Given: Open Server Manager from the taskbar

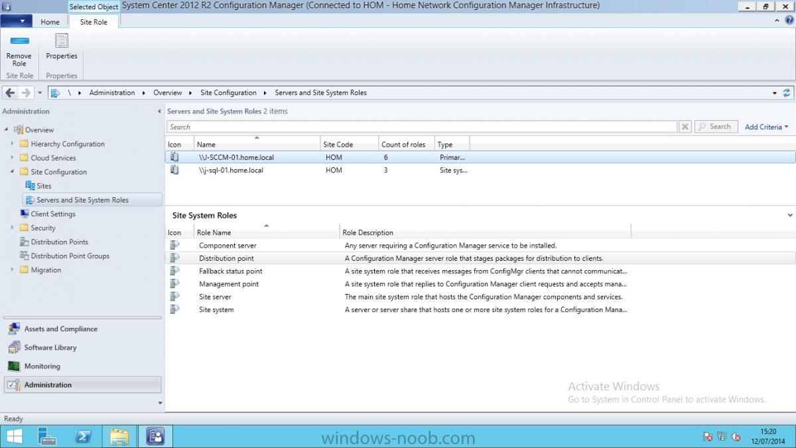Looking at the screenshot, I should tap(48, 436).
